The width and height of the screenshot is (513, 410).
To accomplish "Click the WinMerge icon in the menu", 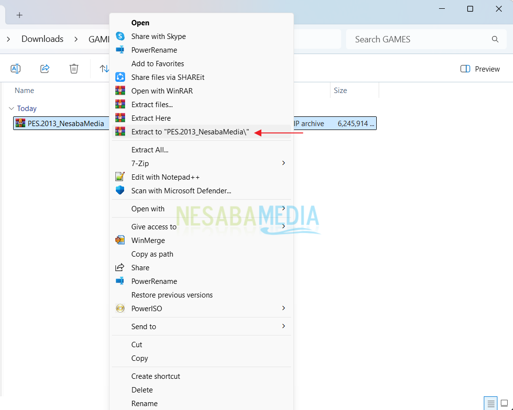I will tap(120, 240).
